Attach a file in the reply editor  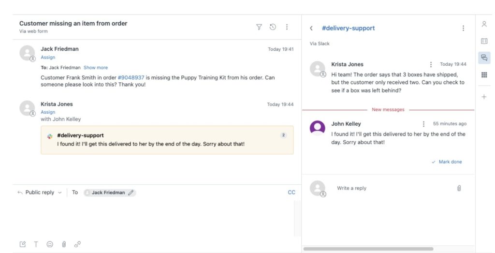(x=64, y=244)
